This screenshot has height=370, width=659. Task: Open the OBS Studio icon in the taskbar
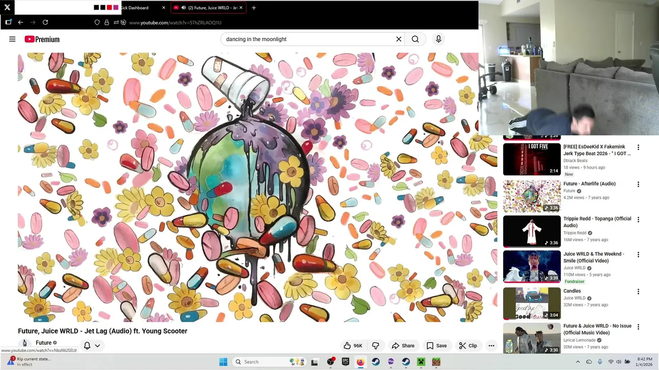[330, 362]
